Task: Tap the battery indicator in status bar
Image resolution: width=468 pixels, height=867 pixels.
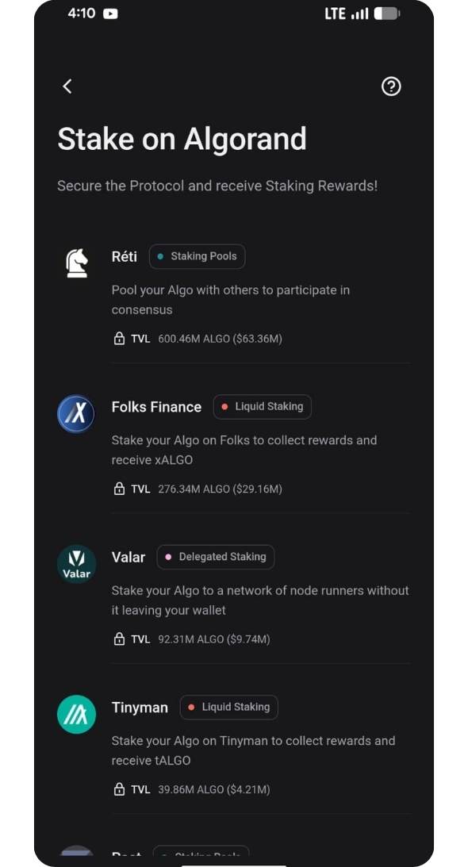Action: (x=386, y=13)
